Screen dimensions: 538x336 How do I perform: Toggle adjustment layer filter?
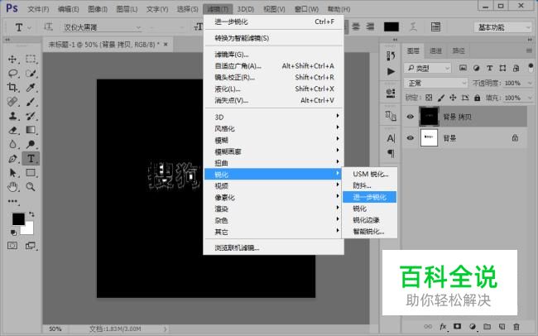pyautogui.click(x=476, y=68)
